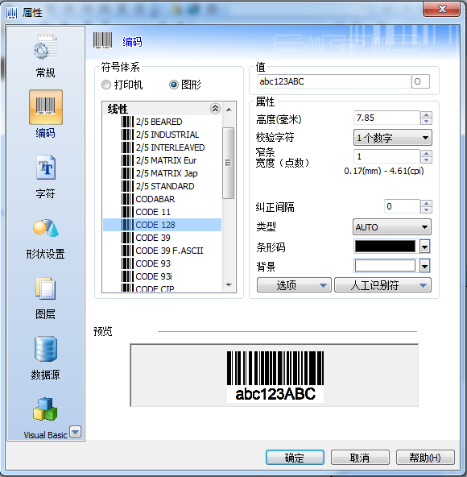Open the 条形码 color dropdown arrow
This screenshot has width=467, height=477.
(424, 247)
